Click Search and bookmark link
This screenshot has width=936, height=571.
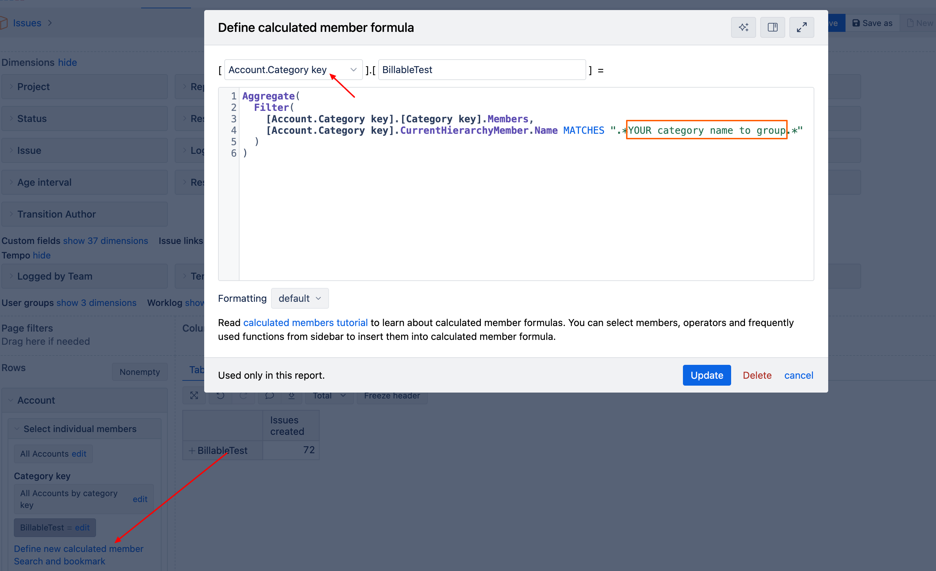tap(59, 561)
